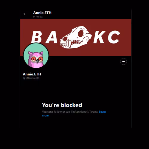Click the letter B in banner
Image resolution: width=149 pixels, height=149 pixels.
click(x=36, y=37)
